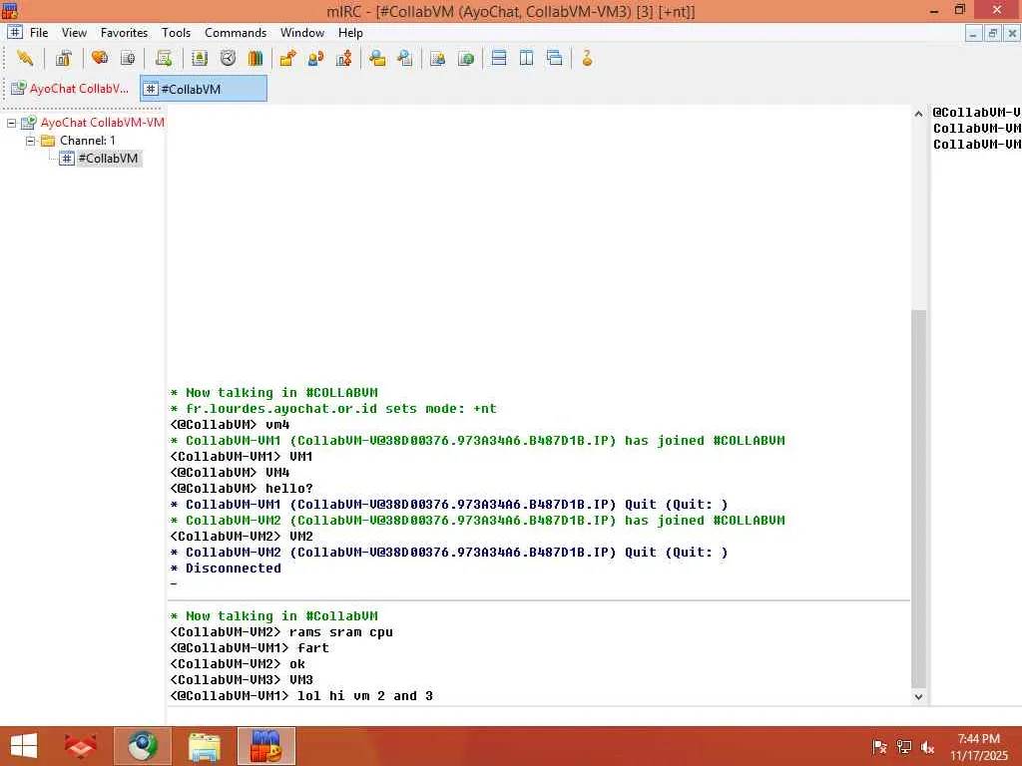The height and width of the screenshot is (766, 1022).
Task: Select the @CollabVM-V nick in the nicklist
Action: tap(976, 112)
